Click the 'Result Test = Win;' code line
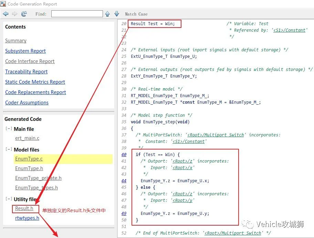The height and width of the screenshot is (238, 314). pos(153,24)
